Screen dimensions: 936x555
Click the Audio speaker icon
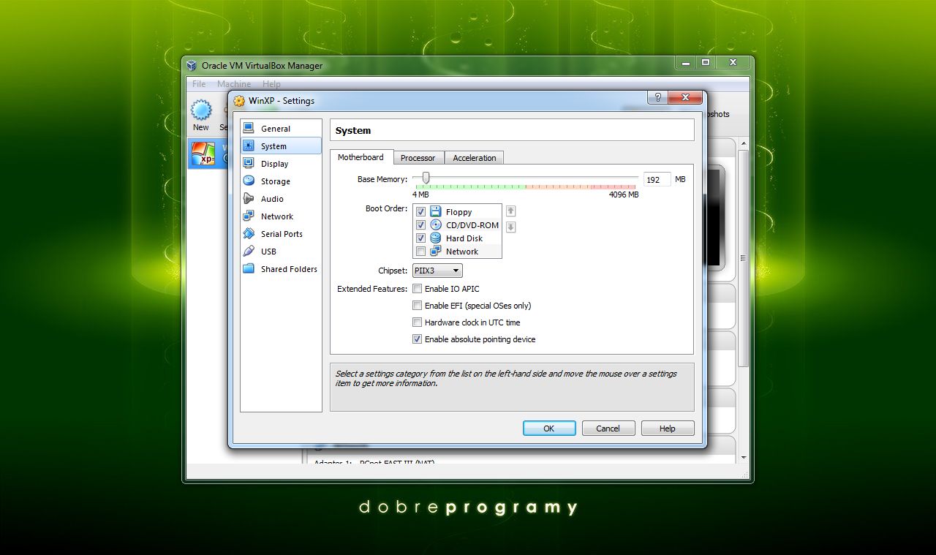[x=249, y=198]
